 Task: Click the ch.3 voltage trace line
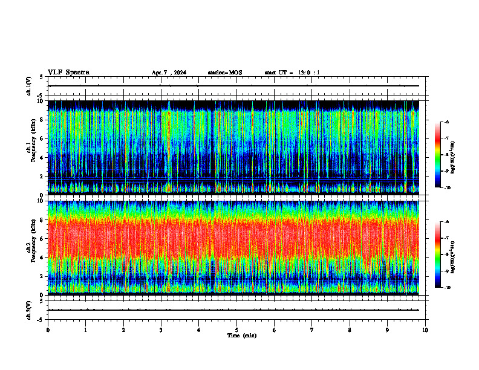tap(233, 310)
